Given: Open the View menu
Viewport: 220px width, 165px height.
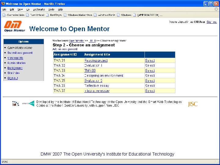Looking at the screenshot, I should pyautogui.click(x=20, y=9).
